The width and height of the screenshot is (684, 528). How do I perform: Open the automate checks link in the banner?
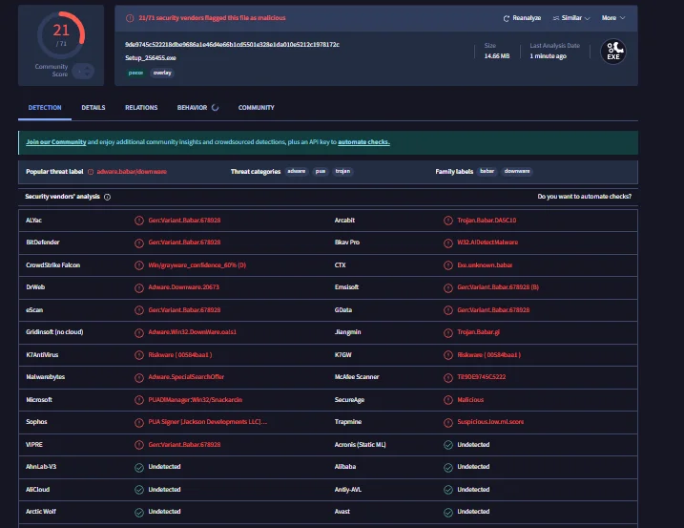click(x=363, y=142)
